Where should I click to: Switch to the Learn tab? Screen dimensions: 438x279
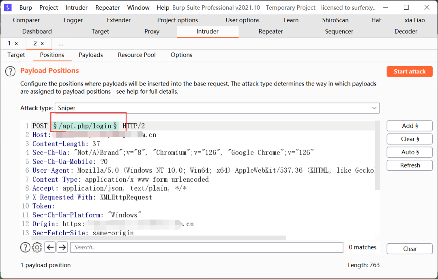coord(291,20)
